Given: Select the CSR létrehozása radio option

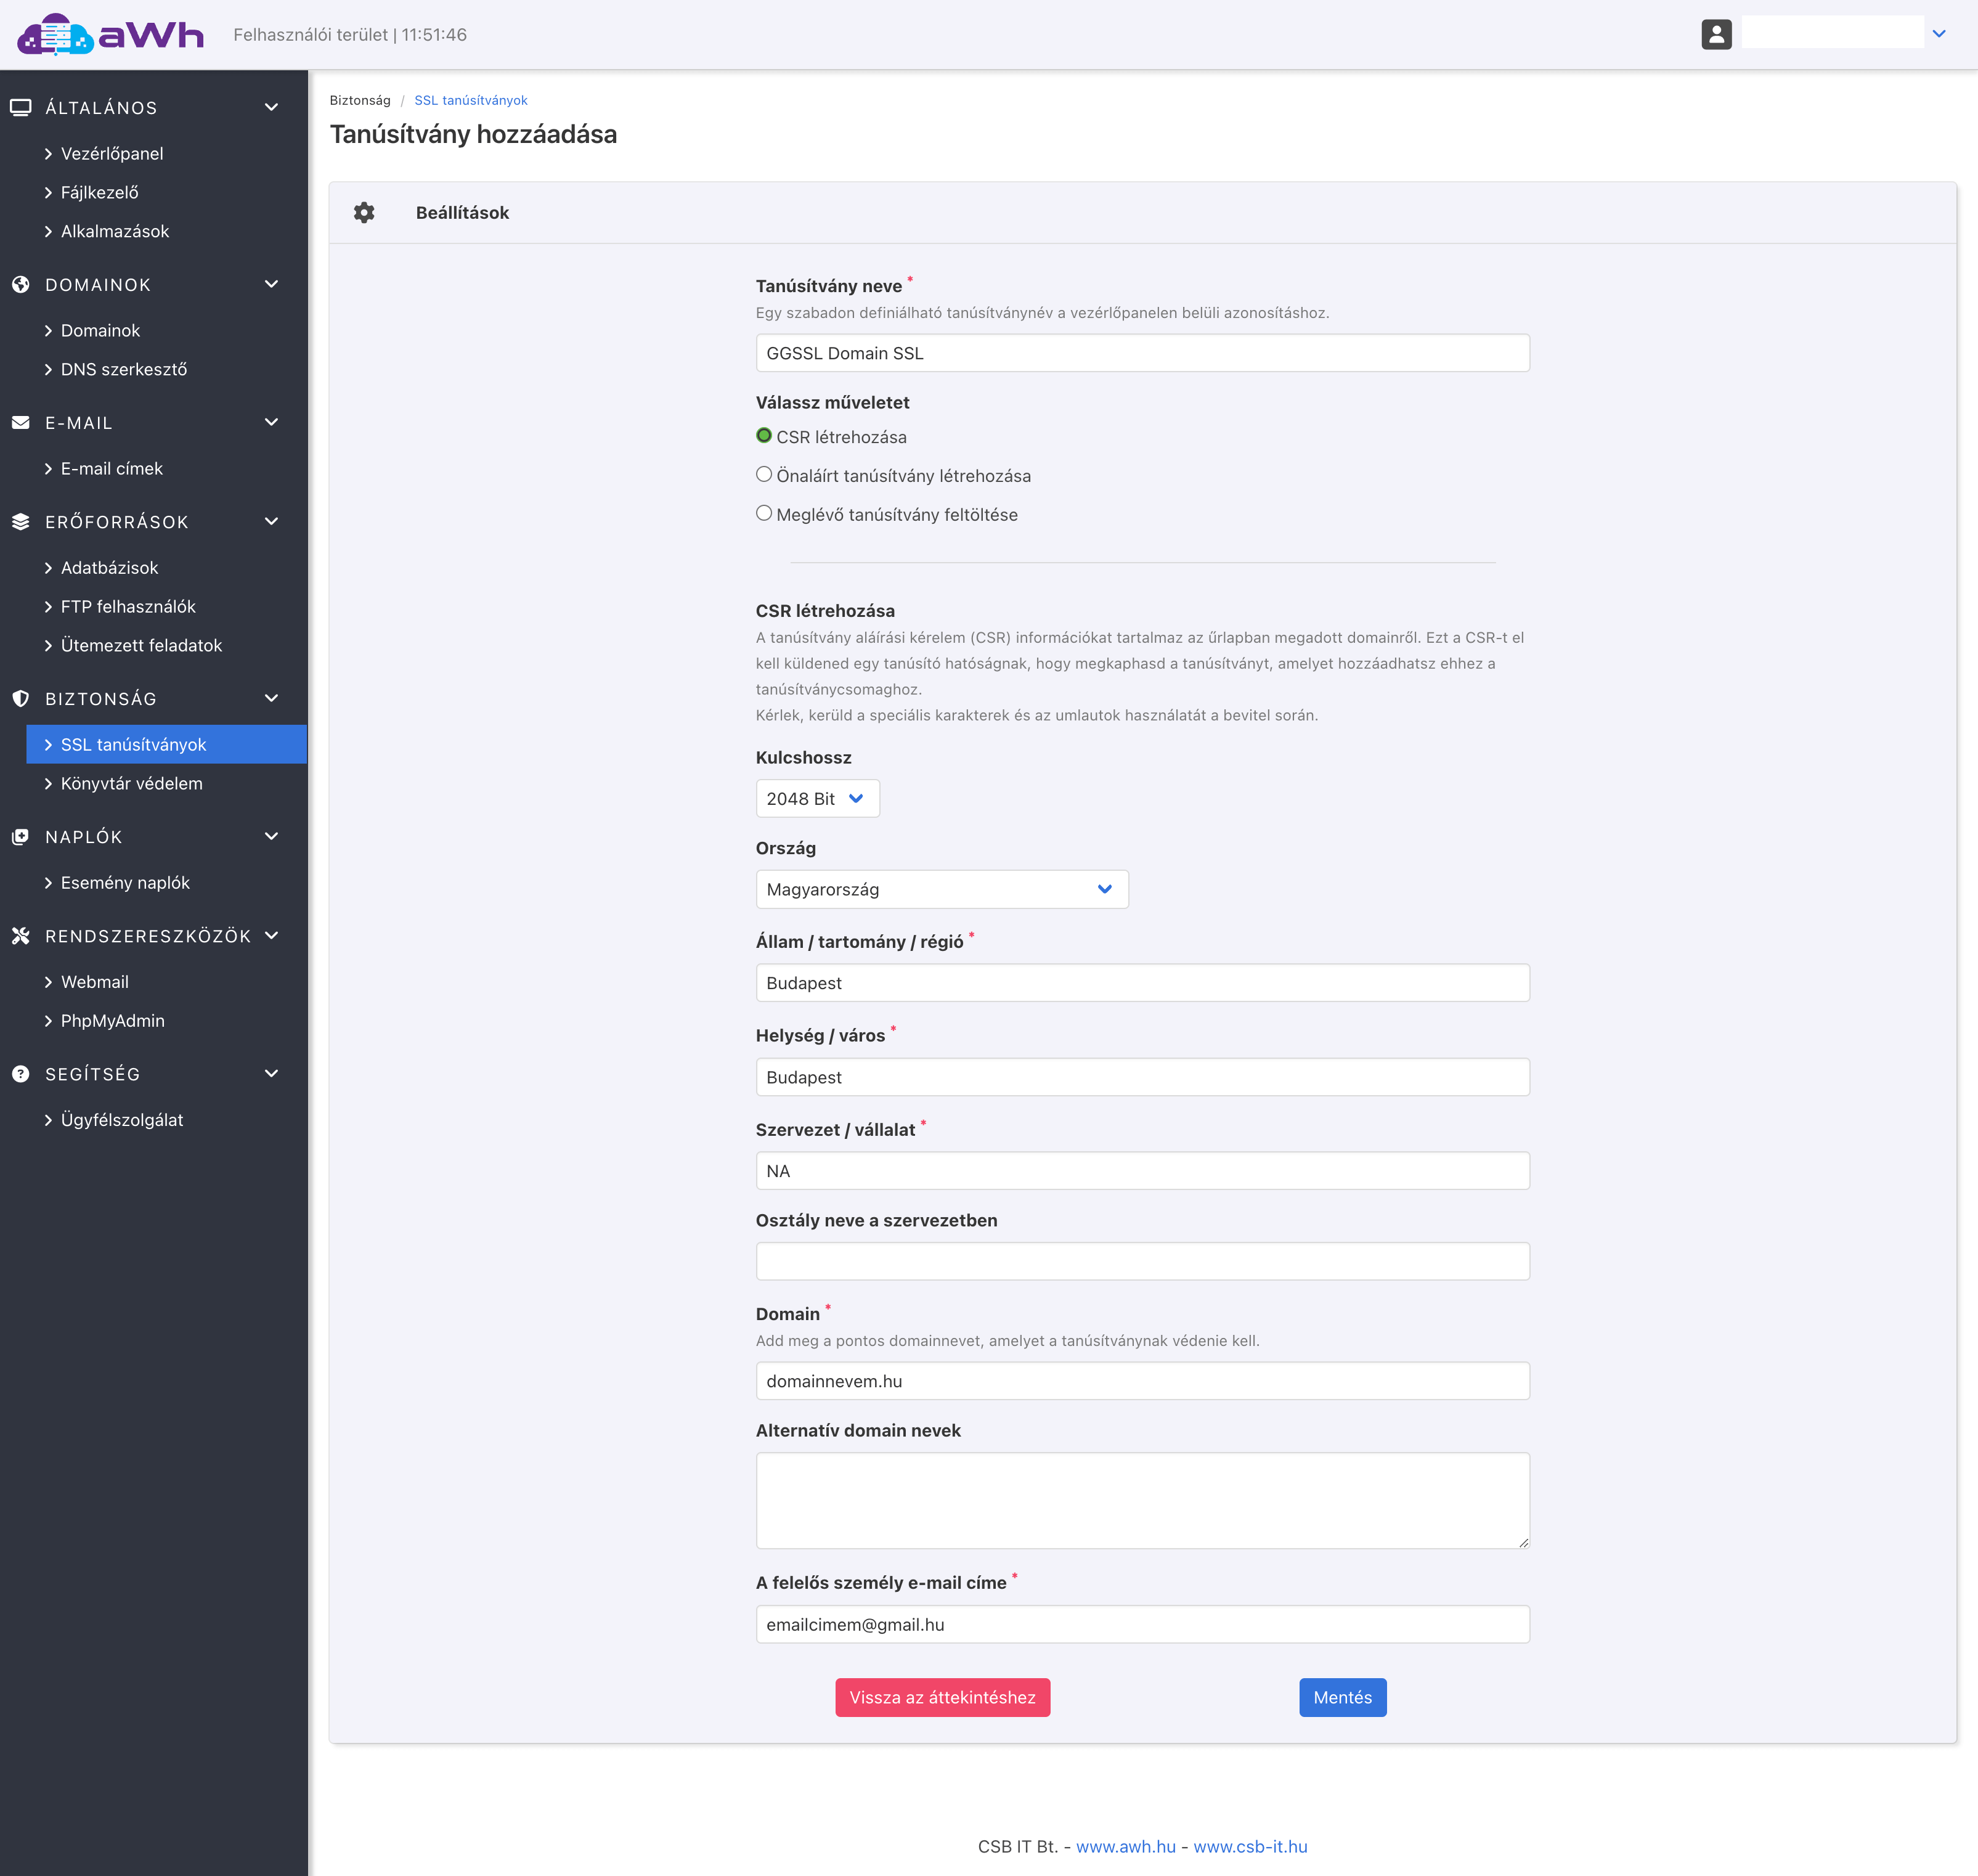Looking at the screenshot, I should coord(764,436).
